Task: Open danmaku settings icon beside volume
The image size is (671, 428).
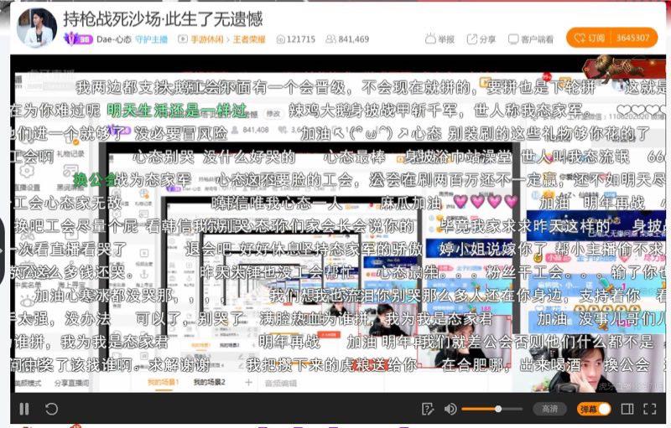Action: tap(429, 409)
